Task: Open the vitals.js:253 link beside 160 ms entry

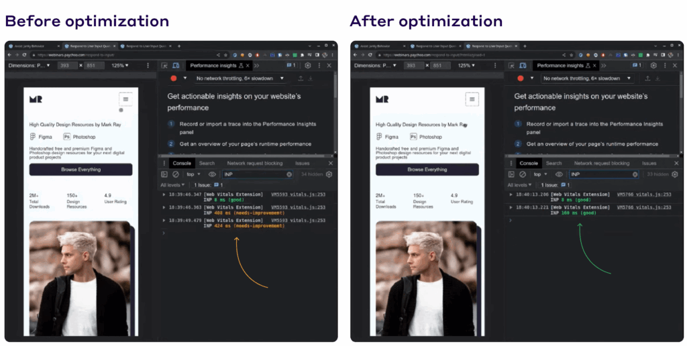Action: pos(644,208)
